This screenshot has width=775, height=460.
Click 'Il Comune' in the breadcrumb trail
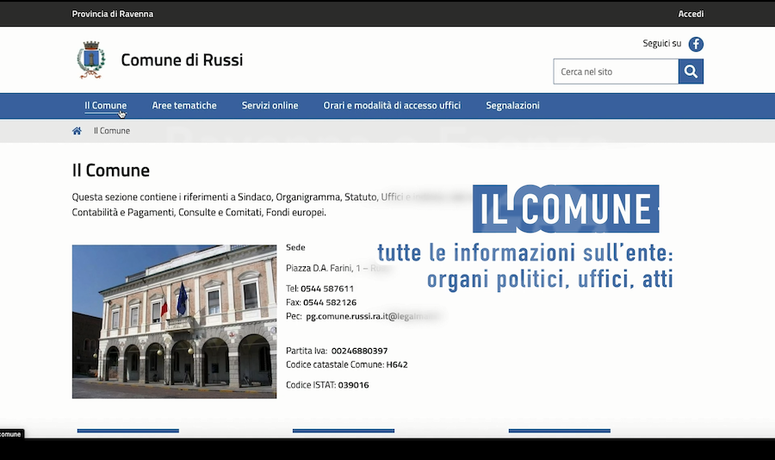[112, 131]
